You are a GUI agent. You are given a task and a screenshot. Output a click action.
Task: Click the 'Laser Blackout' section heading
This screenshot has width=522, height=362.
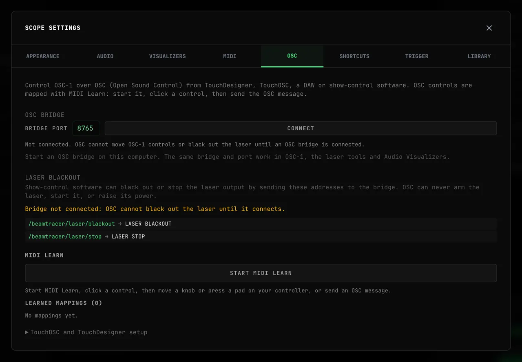(x=53, y=178)
